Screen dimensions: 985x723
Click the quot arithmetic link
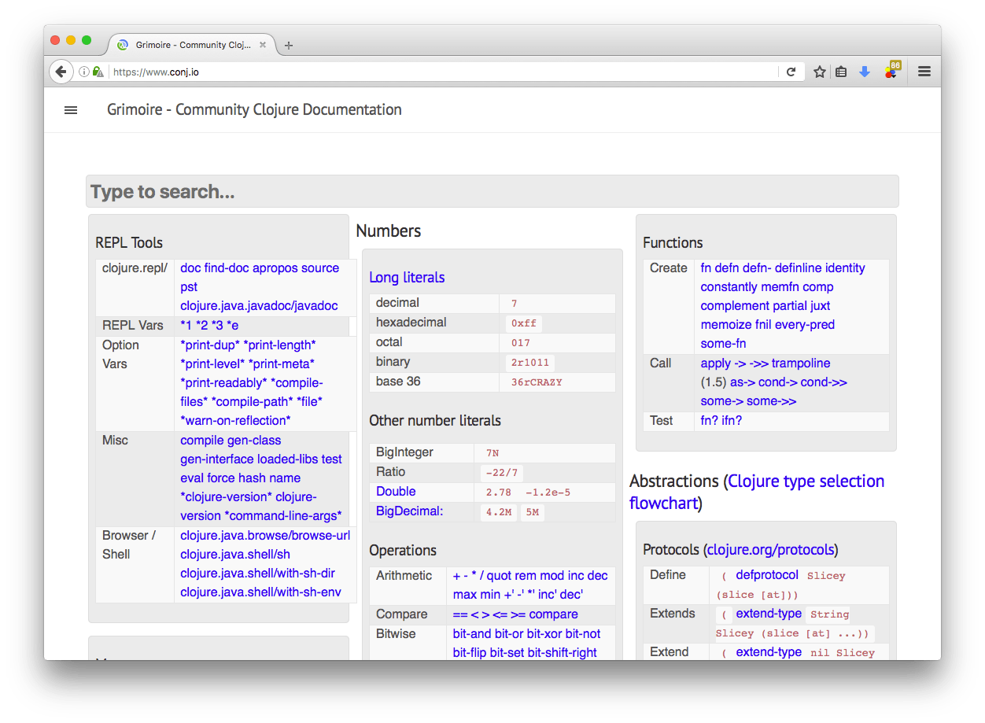pyautogui.click(x=500, y=576)
